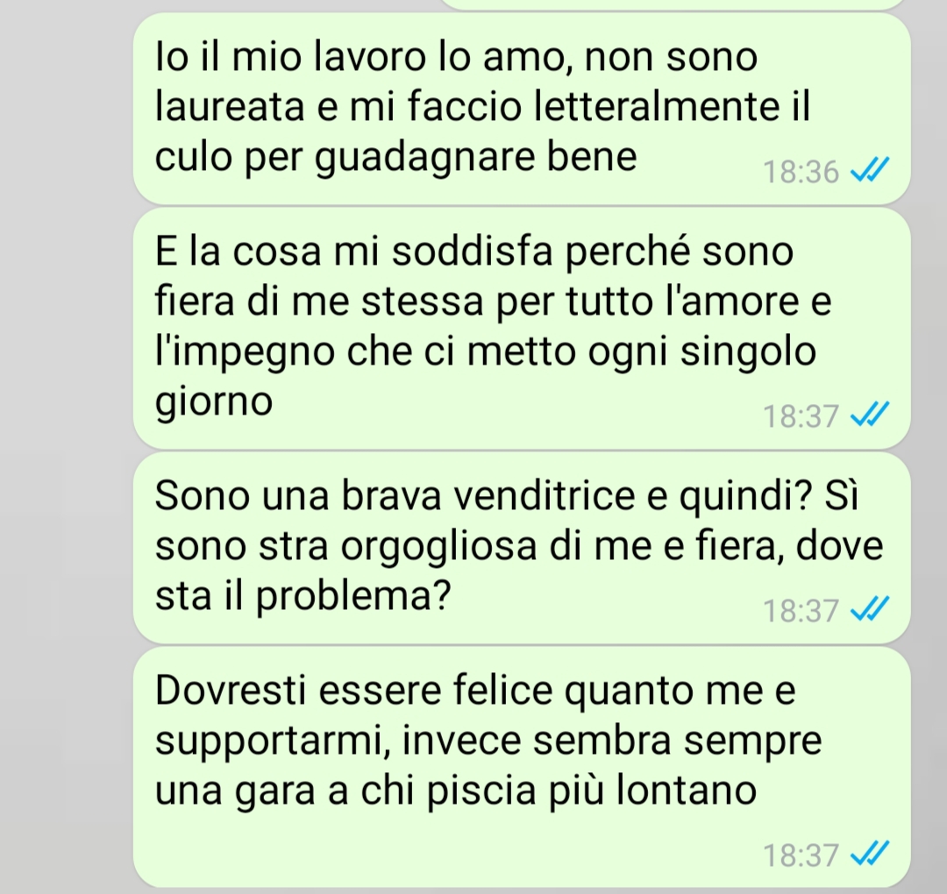
Task: Tap the blue read checkmarks on the 18:36 message
Action: (869, 170)
